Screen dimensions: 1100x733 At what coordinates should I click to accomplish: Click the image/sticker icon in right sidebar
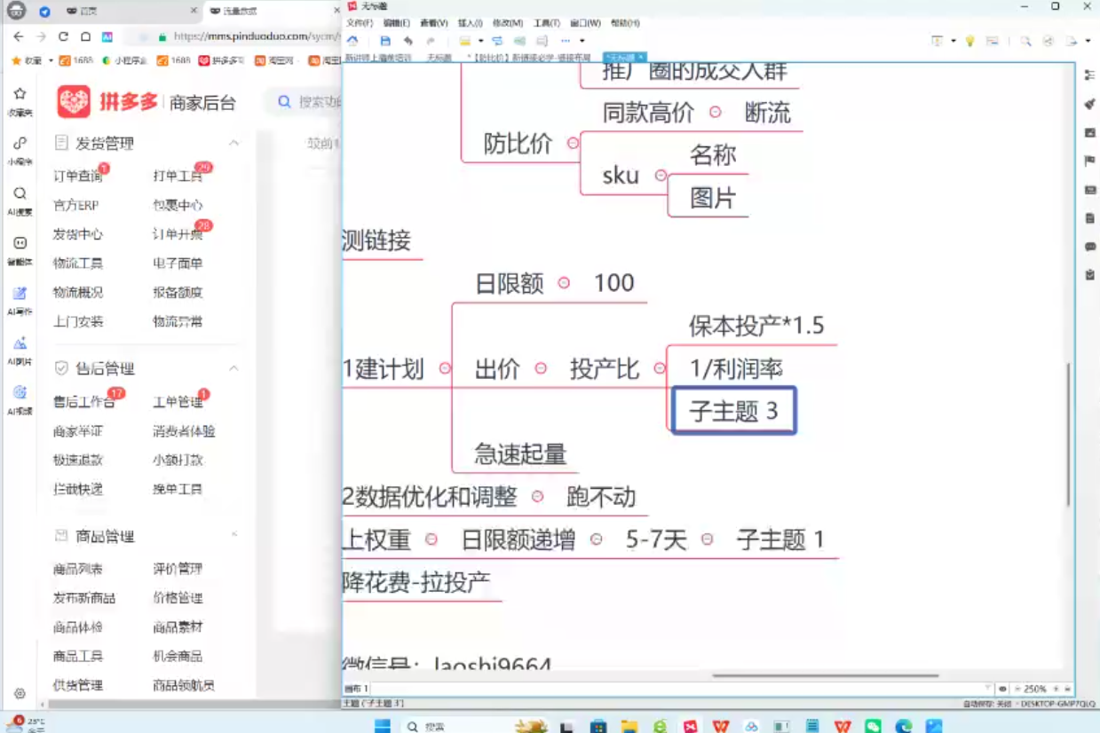coord(1088,131)
